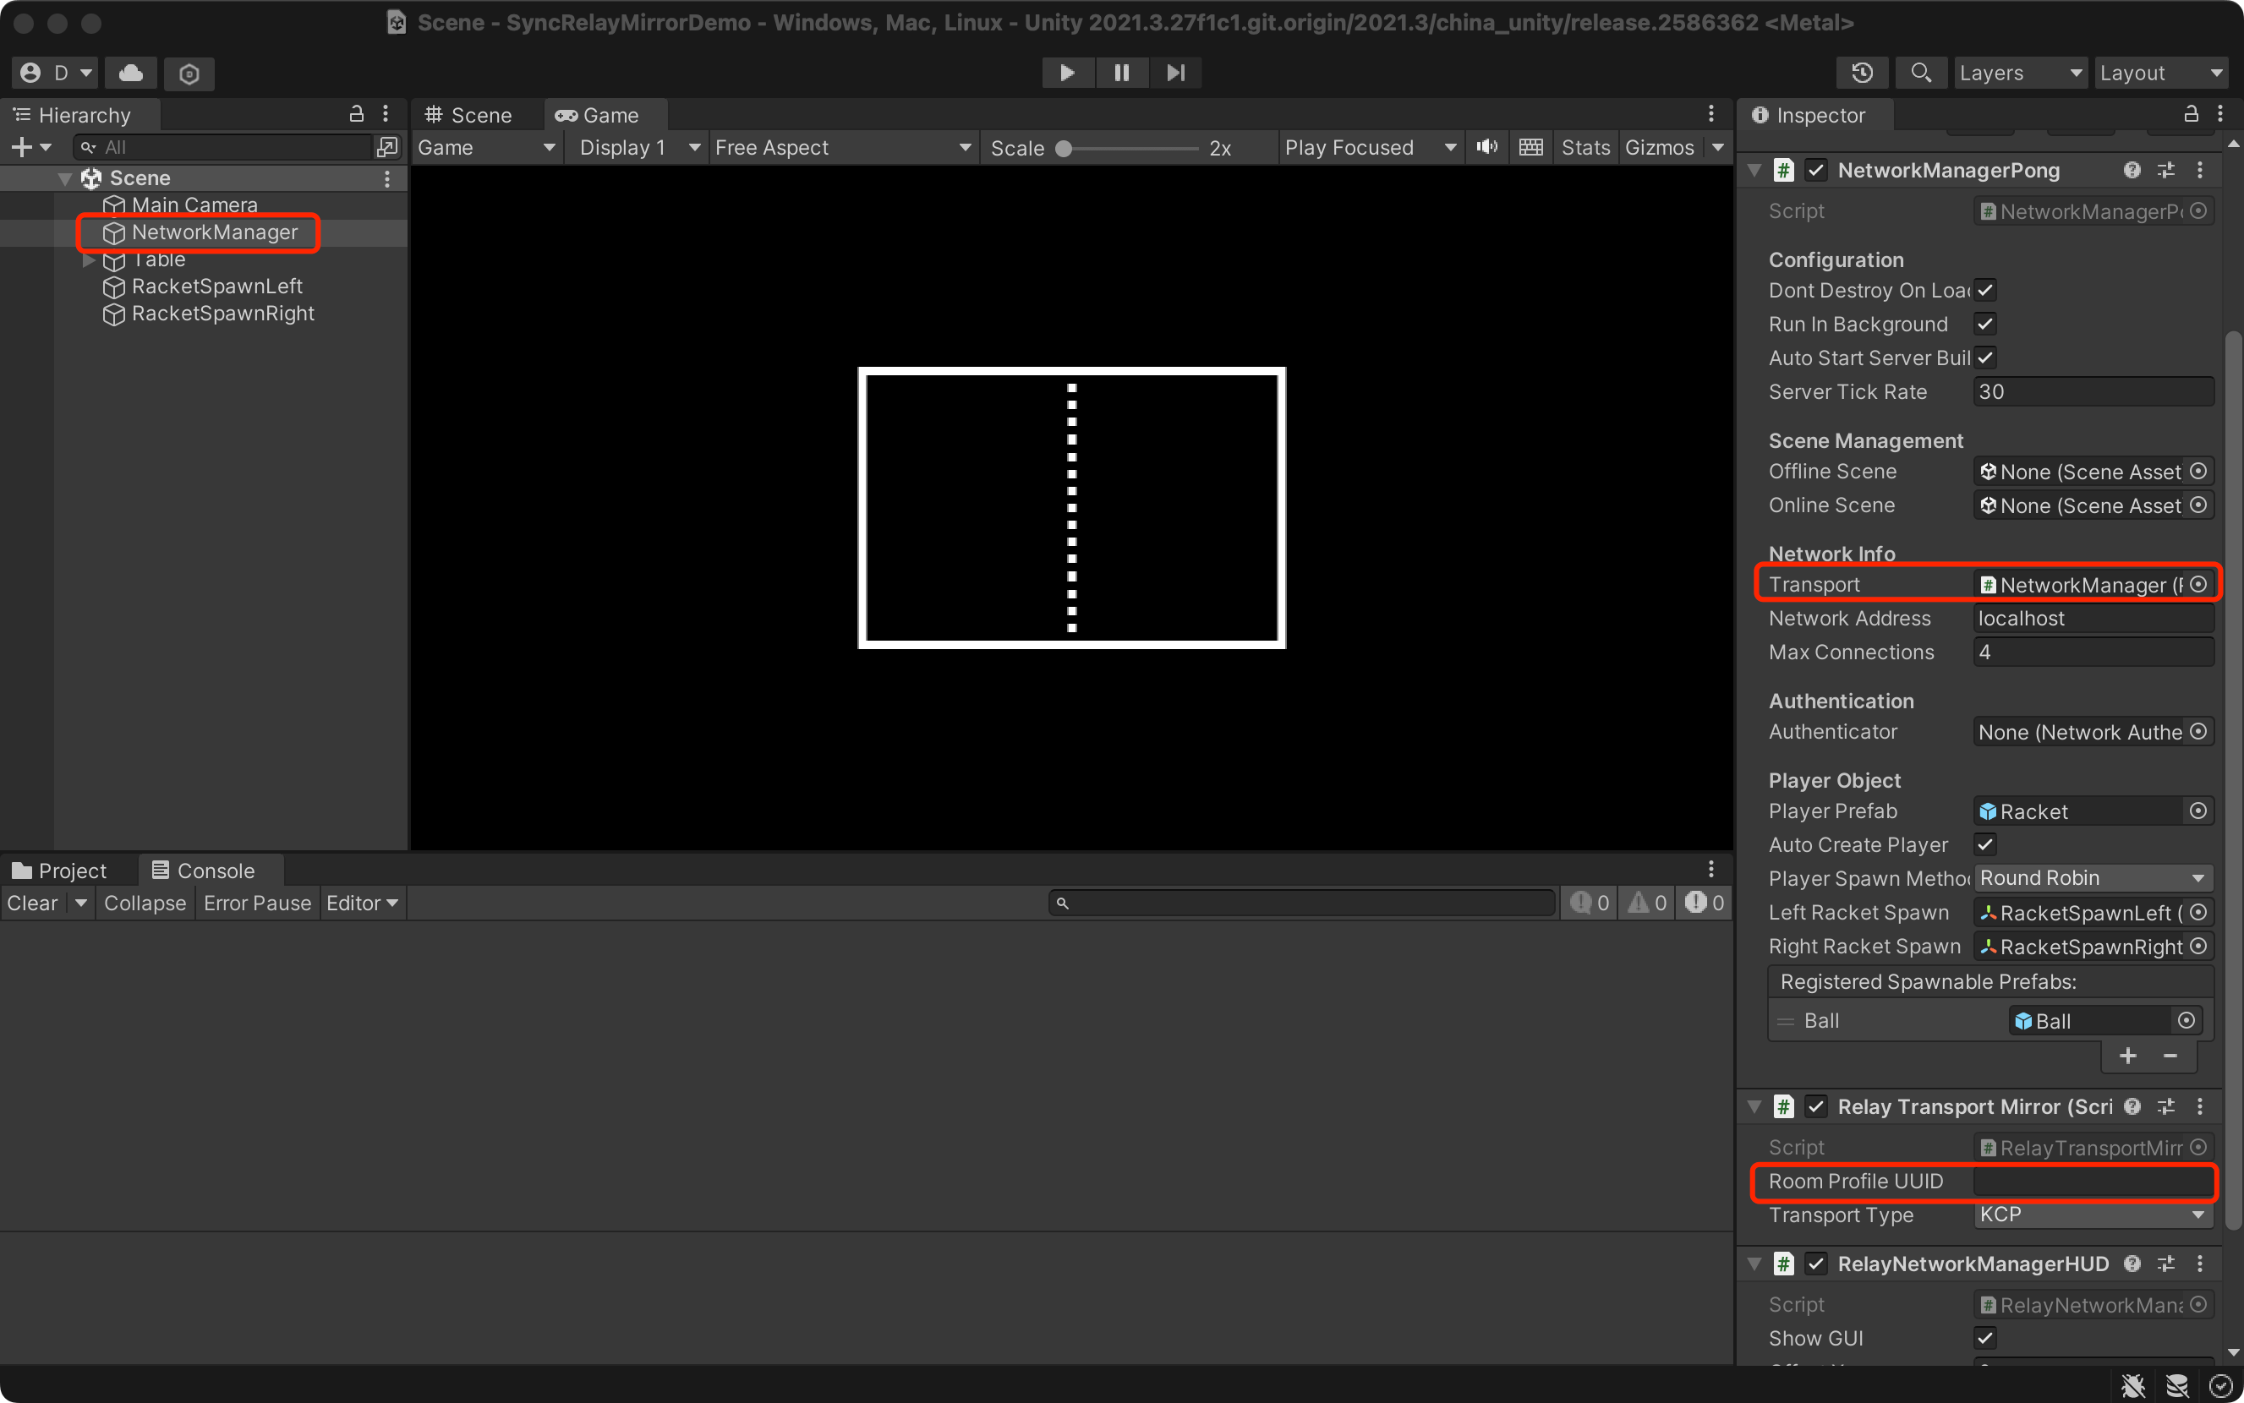Open Undo History icon
2244x1403 pixels.
pos(1862,73)
